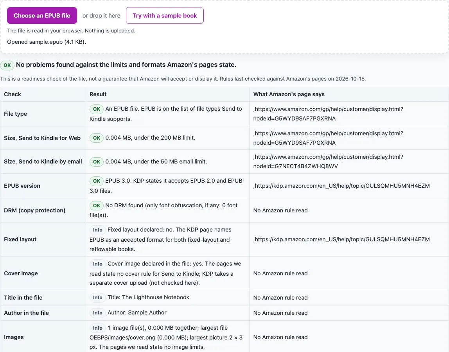Select the 'Author in the file' row label

[x=26, y=313]
